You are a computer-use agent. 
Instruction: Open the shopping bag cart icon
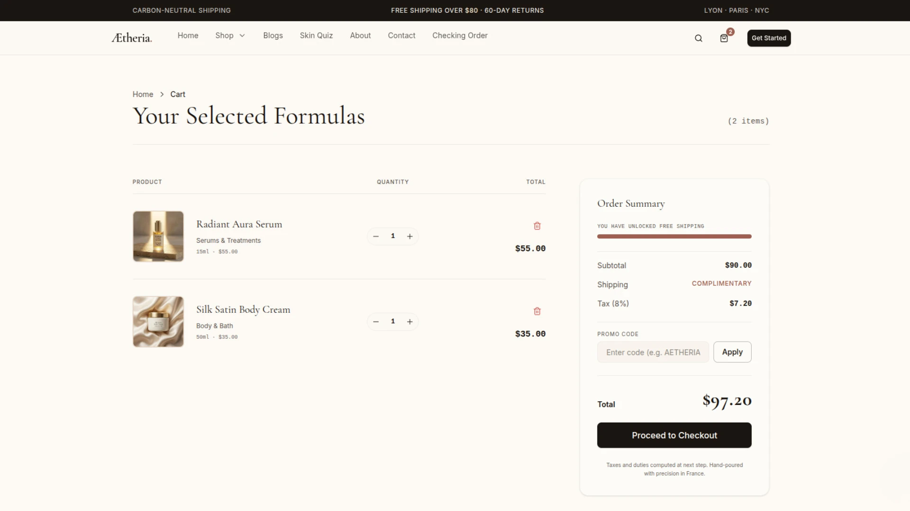724,38
